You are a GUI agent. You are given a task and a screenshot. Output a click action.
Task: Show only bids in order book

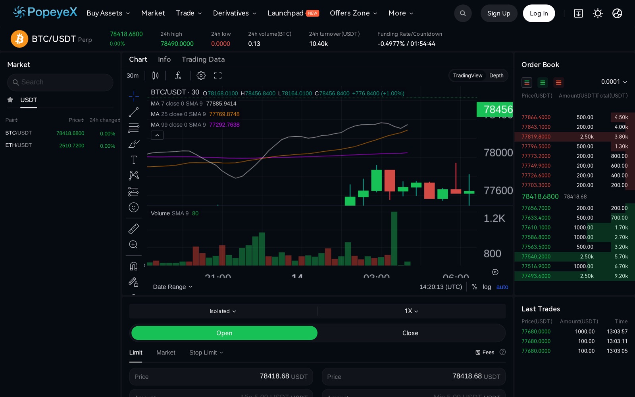[x=543, y=83]
